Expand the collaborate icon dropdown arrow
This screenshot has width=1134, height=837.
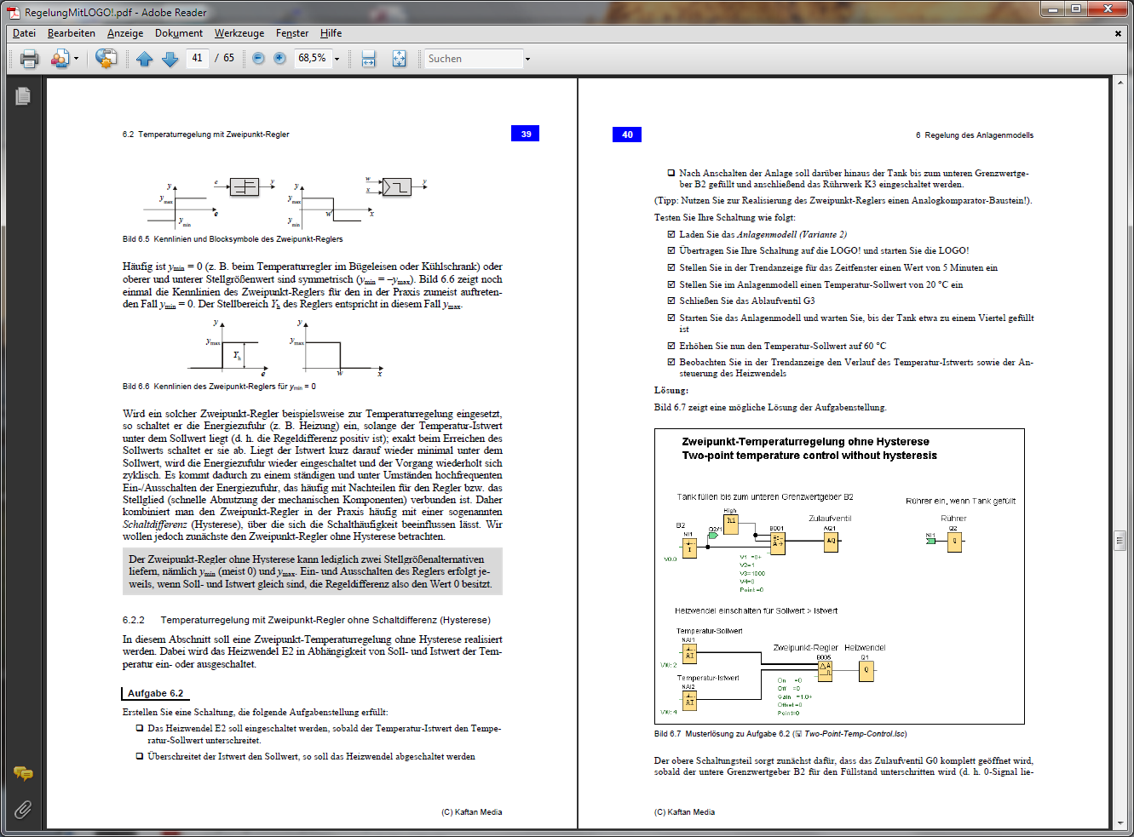point(76,59)
